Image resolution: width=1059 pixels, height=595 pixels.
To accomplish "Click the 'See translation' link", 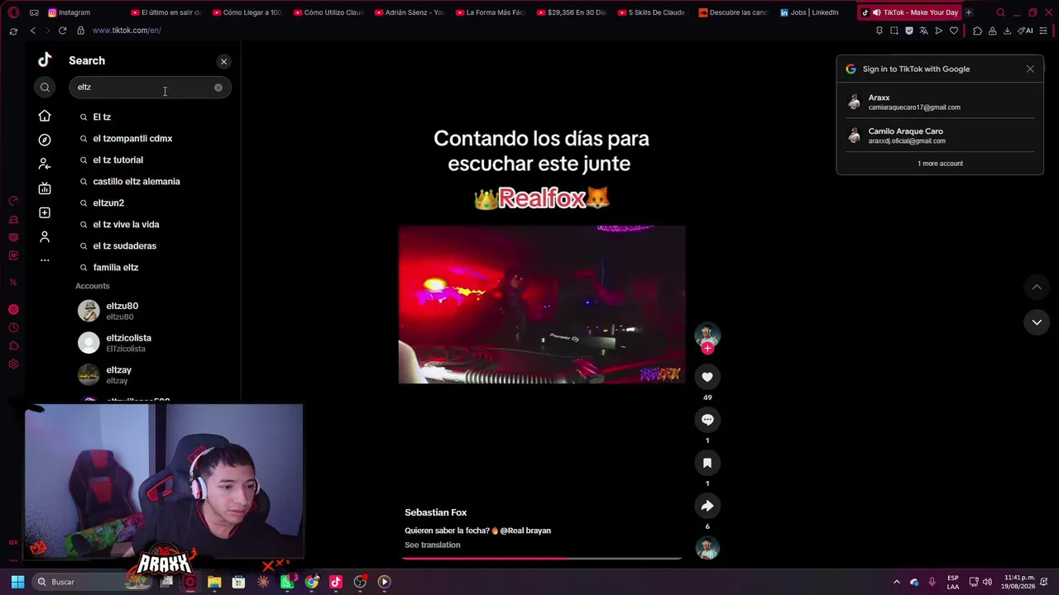I will [432, 545].
